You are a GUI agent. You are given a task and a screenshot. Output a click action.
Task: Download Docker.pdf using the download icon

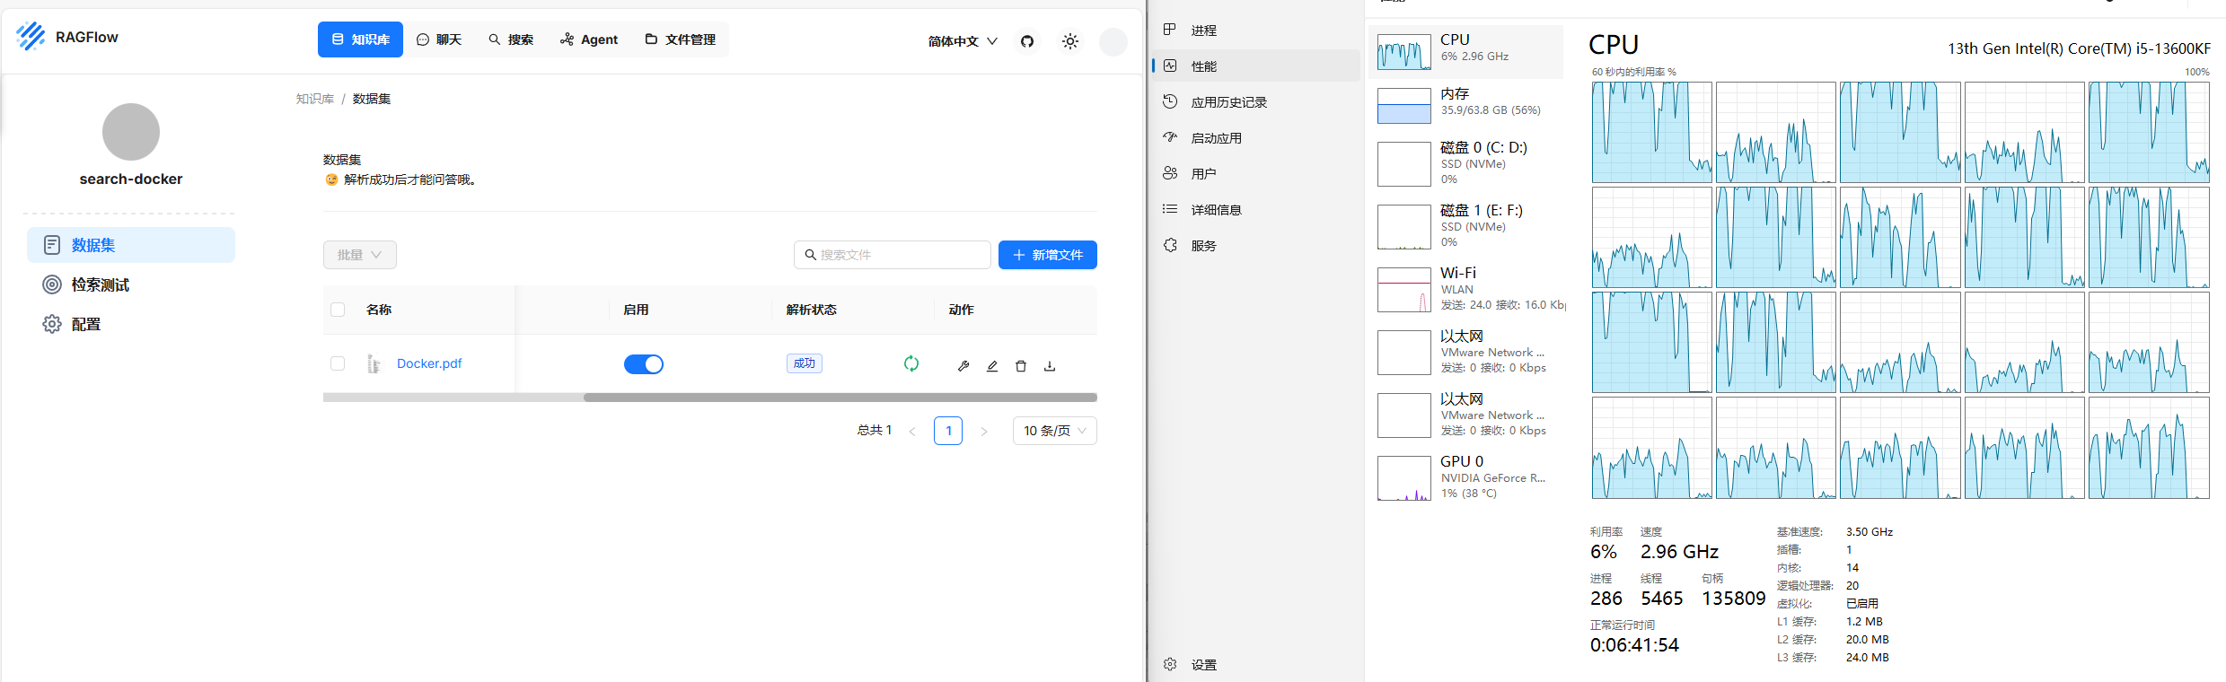click(x=1050, y=366)
